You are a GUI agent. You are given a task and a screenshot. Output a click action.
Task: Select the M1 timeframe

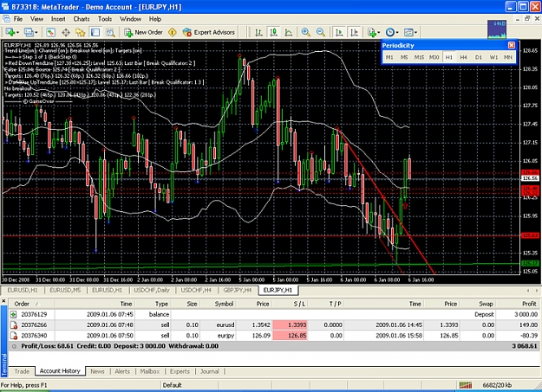pos(389,57)
